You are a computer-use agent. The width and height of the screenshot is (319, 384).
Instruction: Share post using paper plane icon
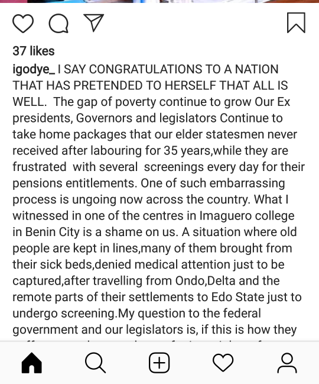[x=93, y=22]
